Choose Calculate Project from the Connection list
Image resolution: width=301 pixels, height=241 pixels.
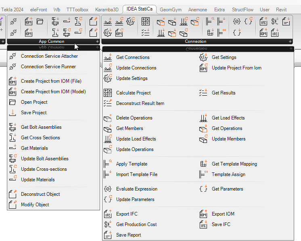tap(133, 93)
